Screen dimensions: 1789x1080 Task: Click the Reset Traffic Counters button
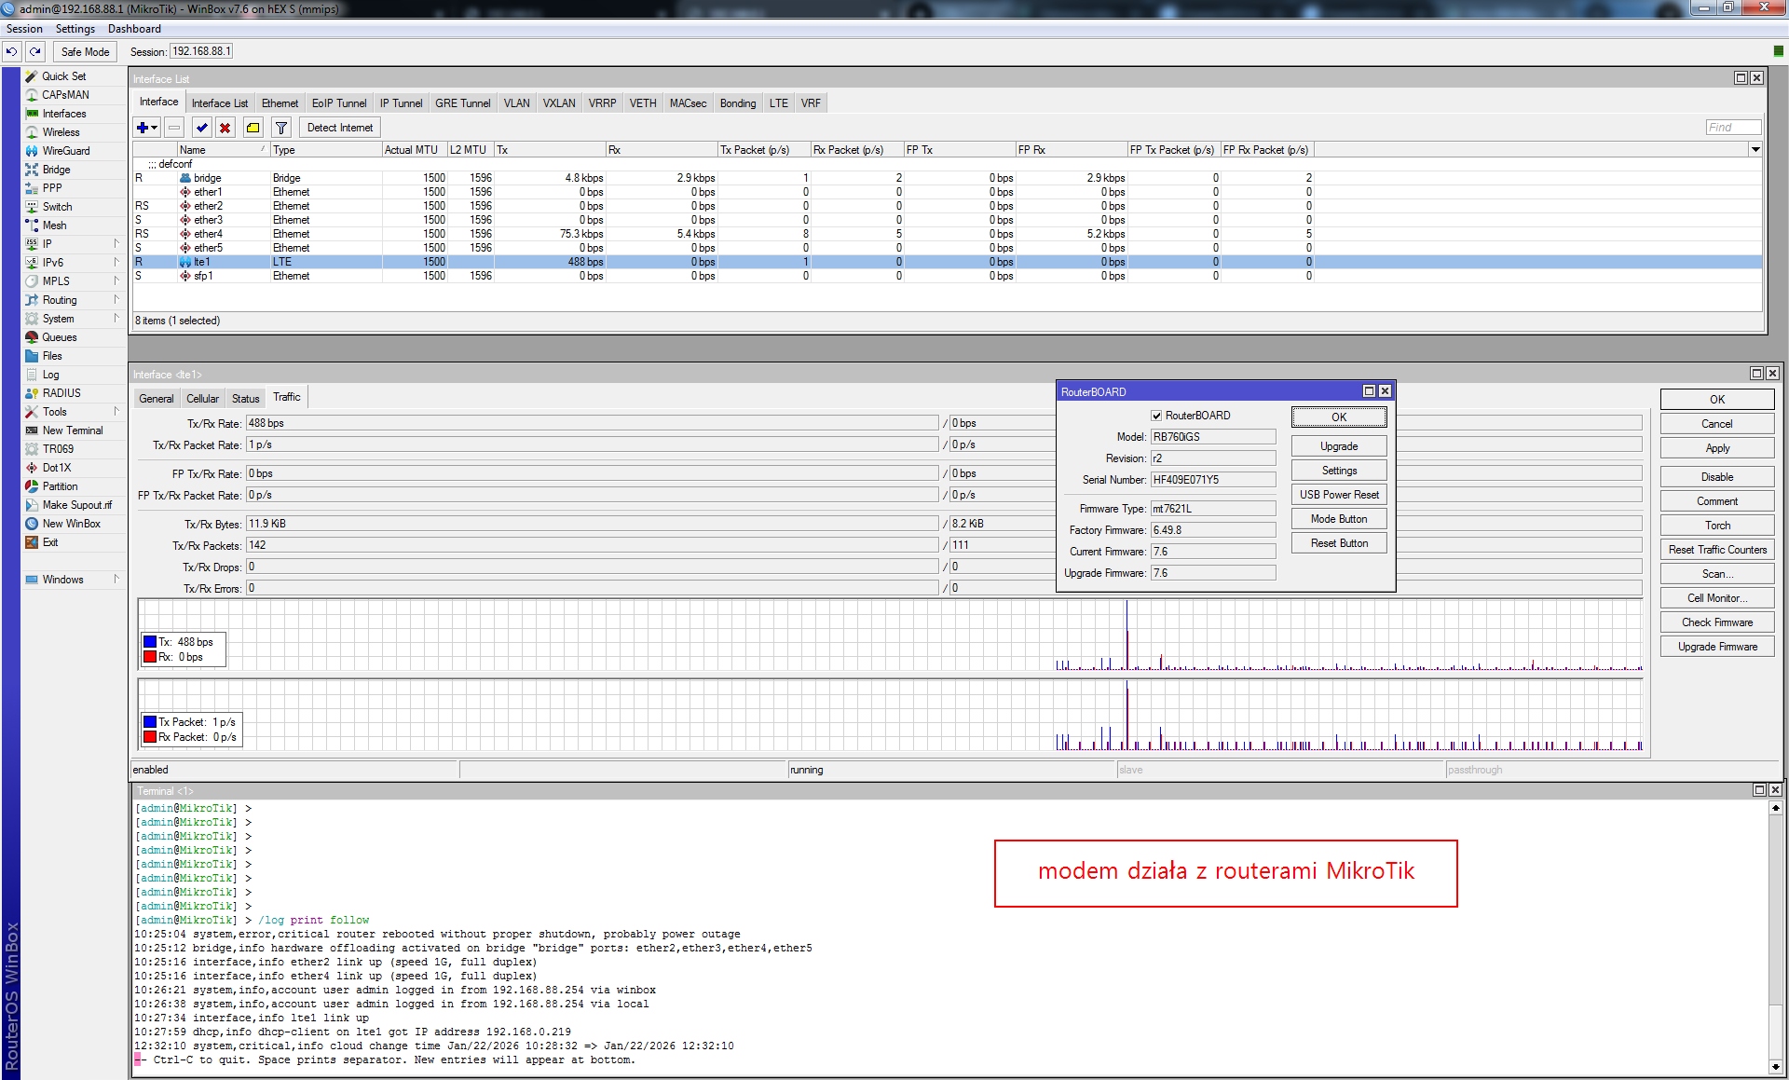coord(1716,550)
